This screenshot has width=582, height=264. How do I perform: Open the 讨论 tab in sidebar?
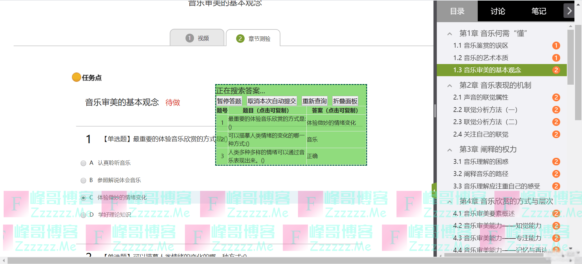(x=498, y=11)
